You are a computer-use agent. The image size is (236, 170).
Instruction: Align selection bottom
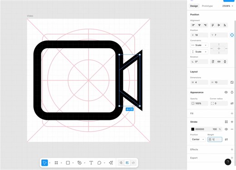click(225, 25)
